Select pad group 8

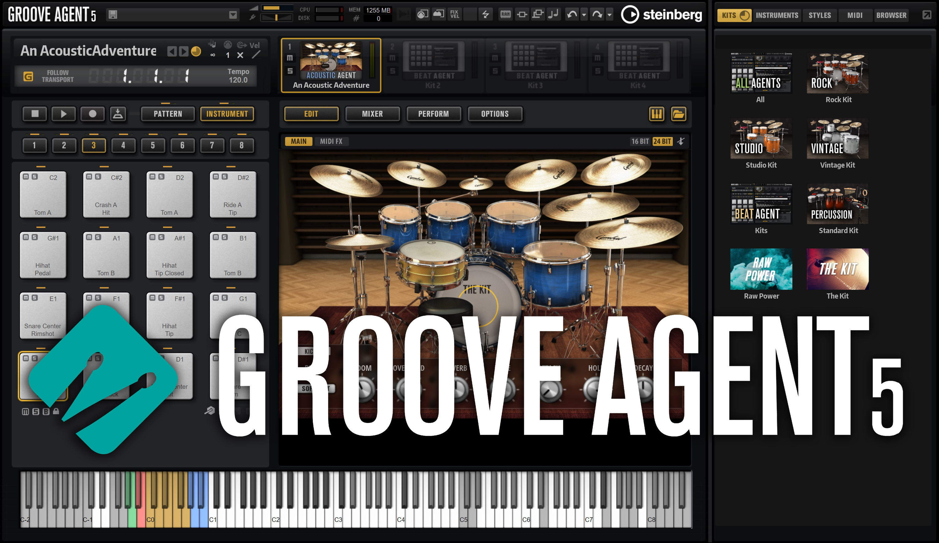click(241, 145)
